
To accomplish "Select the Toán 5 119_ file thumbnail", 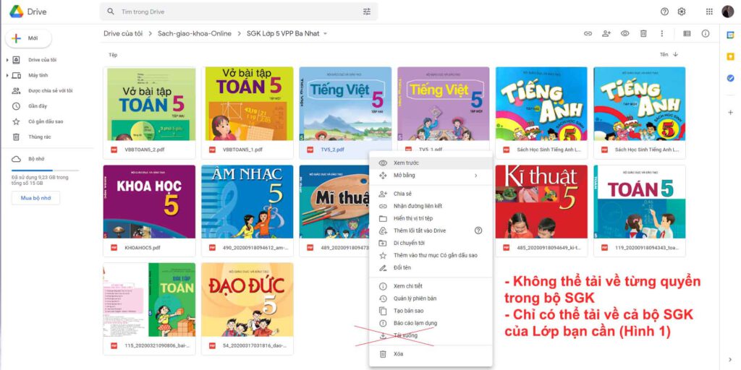I will 640,202.
